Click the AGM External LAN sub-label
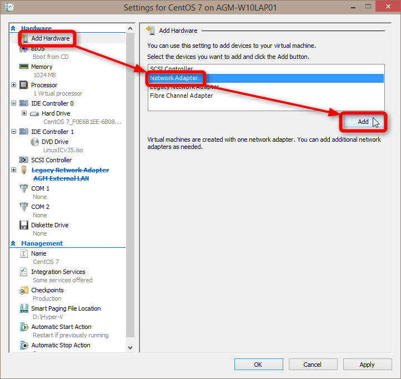The image size is (401, 379). (61, 178)
